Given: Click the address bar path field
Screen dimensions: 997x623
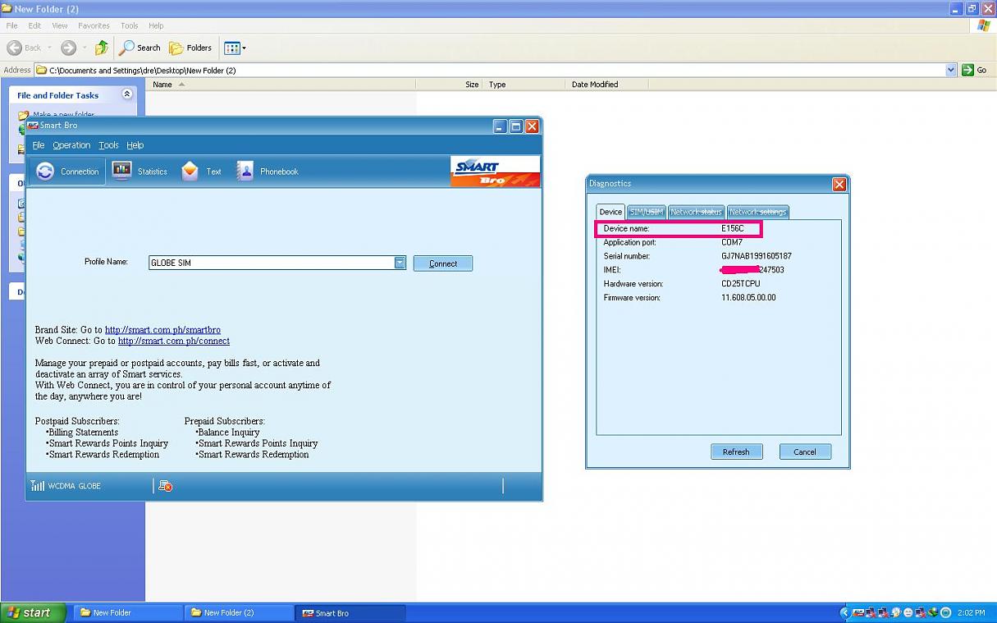Looking at the screenshot, I should 492,71.
